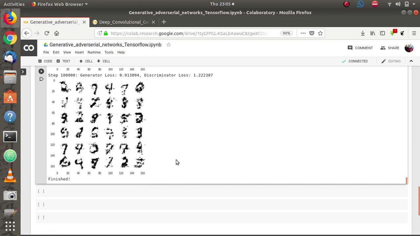Click the Skype tray icon

(361, 4)
